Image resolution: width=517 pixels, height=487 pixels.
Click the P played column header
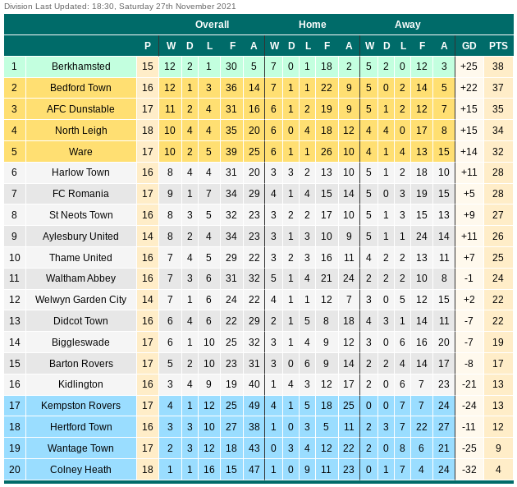coord(148,46)
